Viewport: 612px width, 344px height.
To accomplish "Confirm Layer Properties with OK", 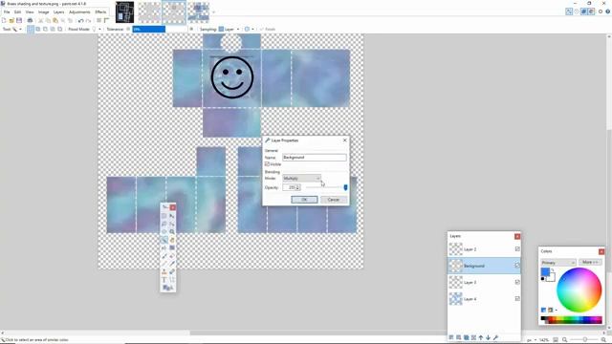I will 304,200.
